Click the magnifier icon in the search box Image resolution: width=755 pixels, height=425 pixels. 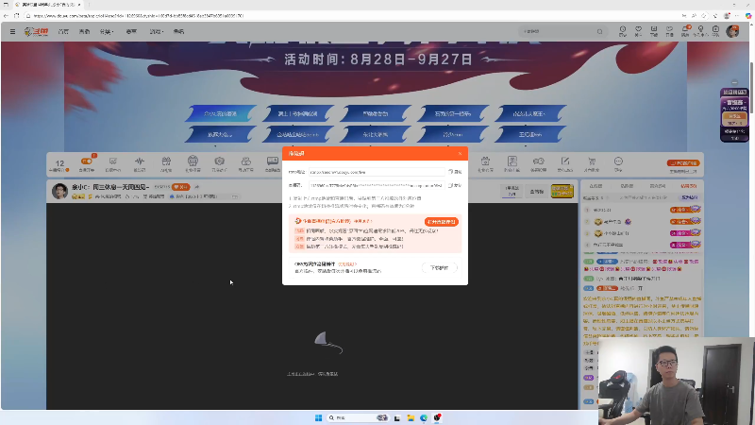600,31
